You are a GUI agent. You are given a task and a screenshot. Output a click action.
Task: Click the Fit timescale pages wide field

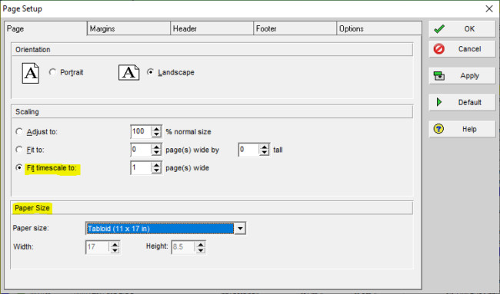(x=142, y=167)
